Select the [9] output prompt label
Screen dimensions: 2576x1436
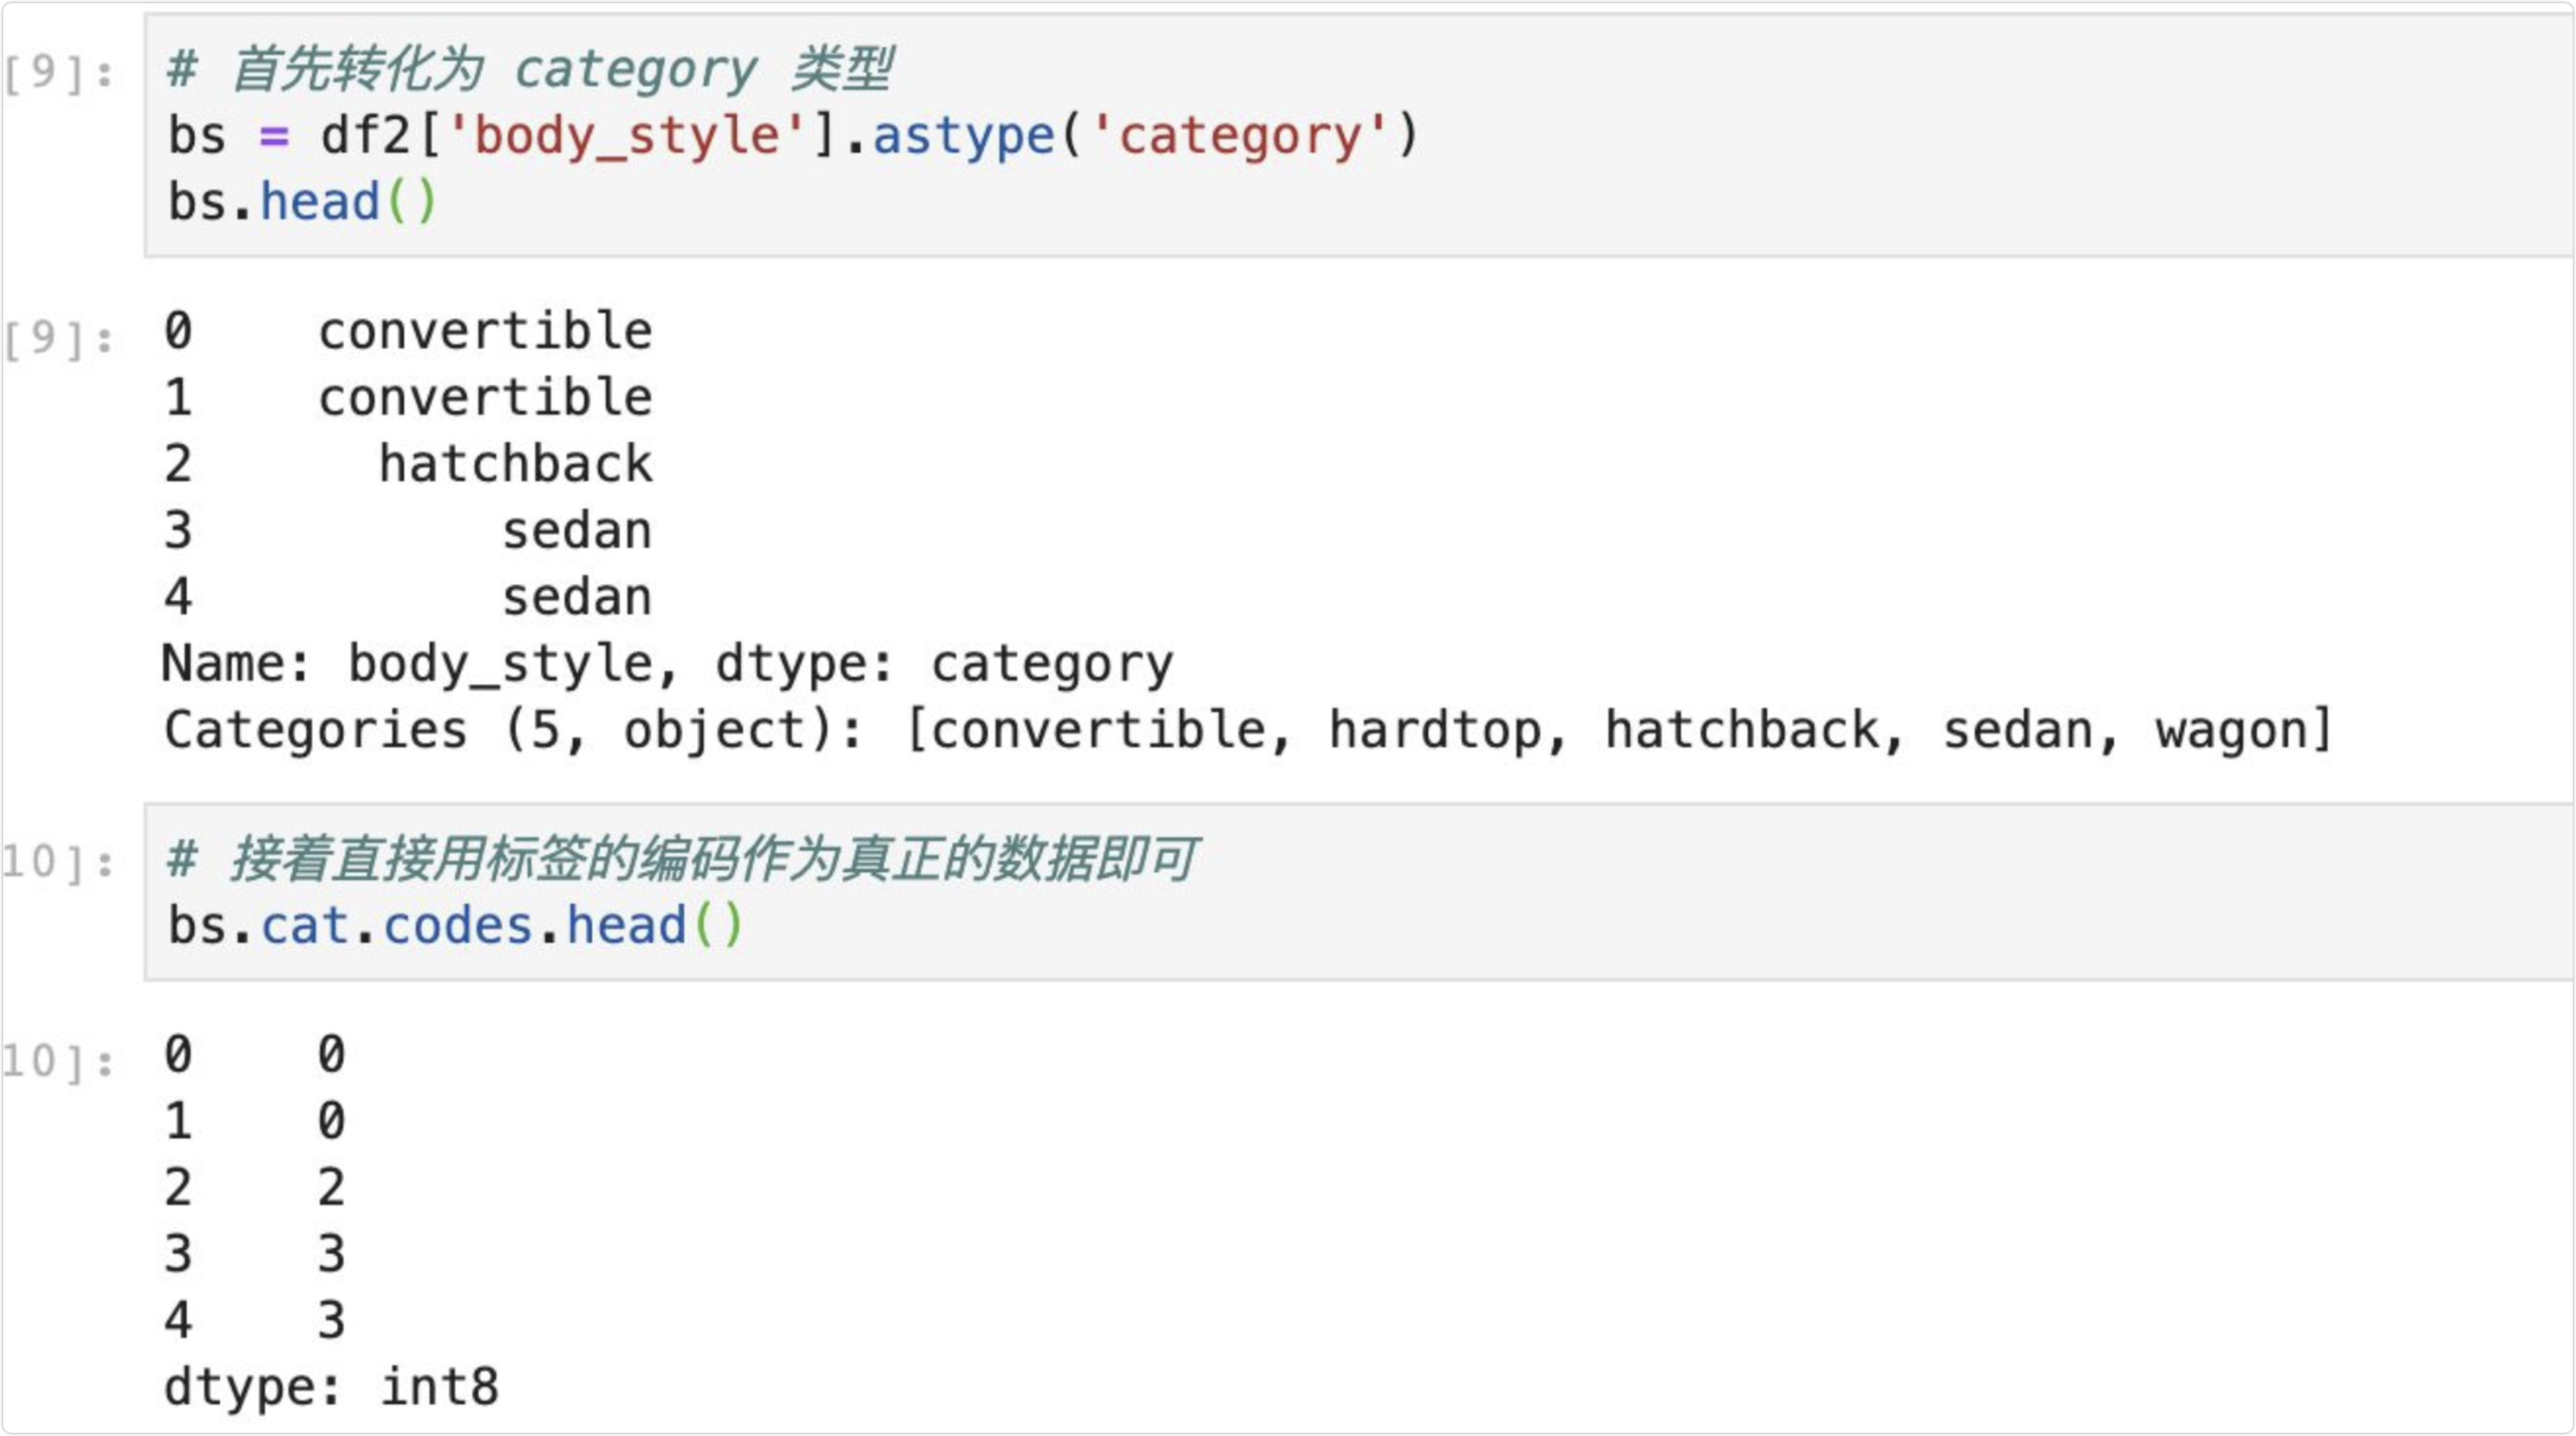59,340
